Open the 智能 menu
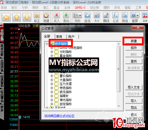Image resolution: width=148 pixels, height=130 pixels. (x=128, y=8)
